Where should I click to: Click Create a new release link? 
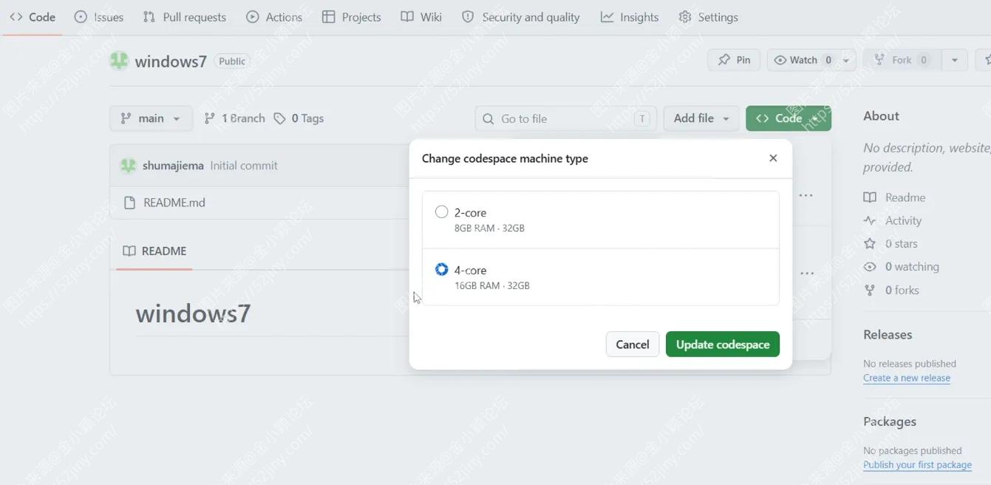[907, 378]
